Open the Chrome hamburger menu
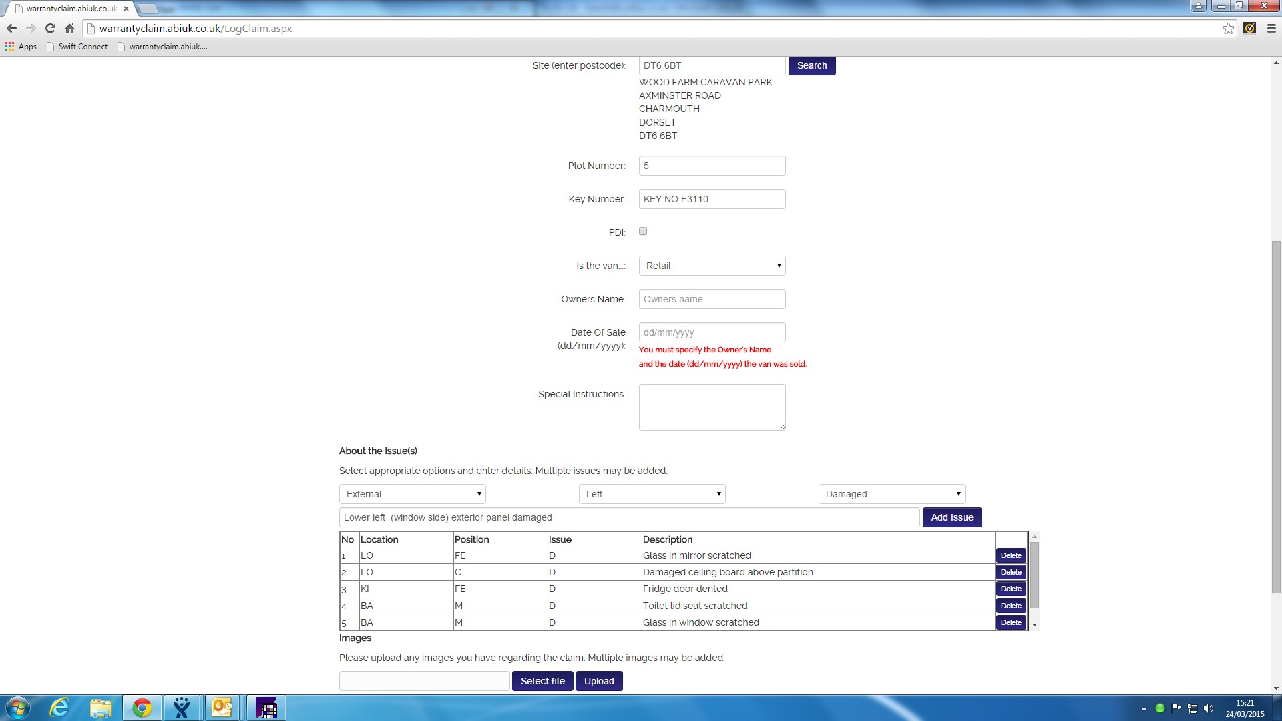Image resolution: width=1282 pixels, height=721 pixels. pos(1271,28)
